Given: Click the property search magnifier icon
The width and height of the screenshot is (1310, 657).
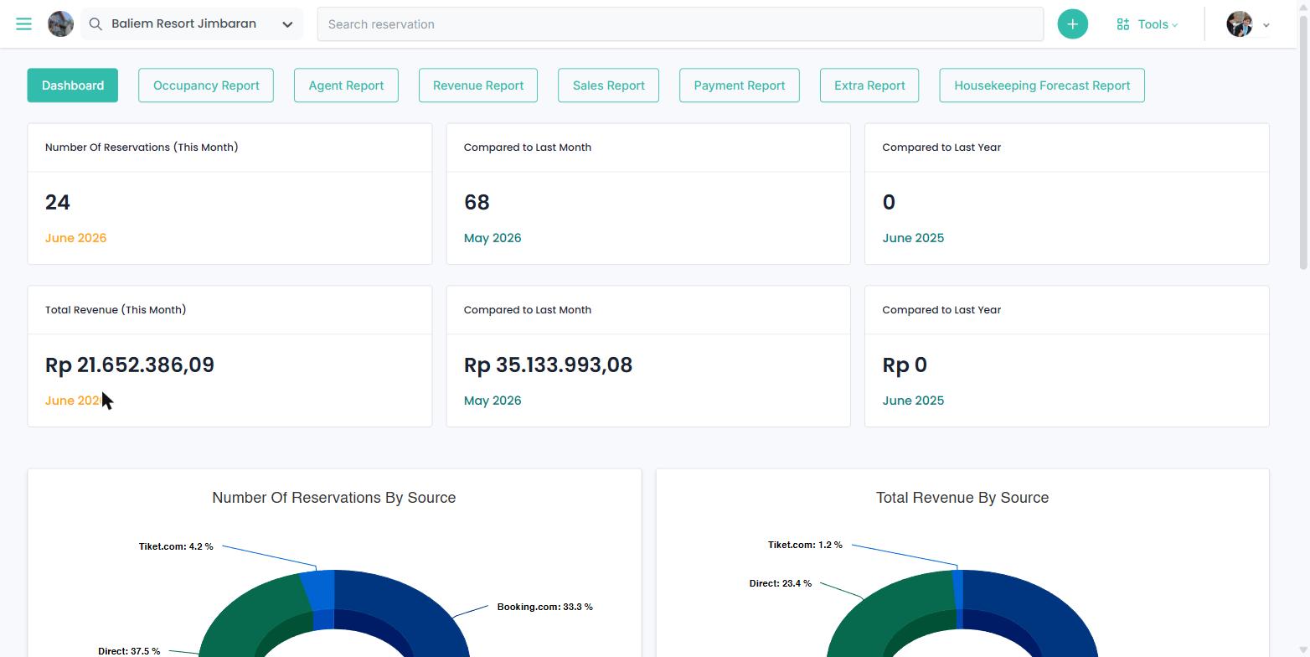Looking at the screenshot, I should [95, 24].
